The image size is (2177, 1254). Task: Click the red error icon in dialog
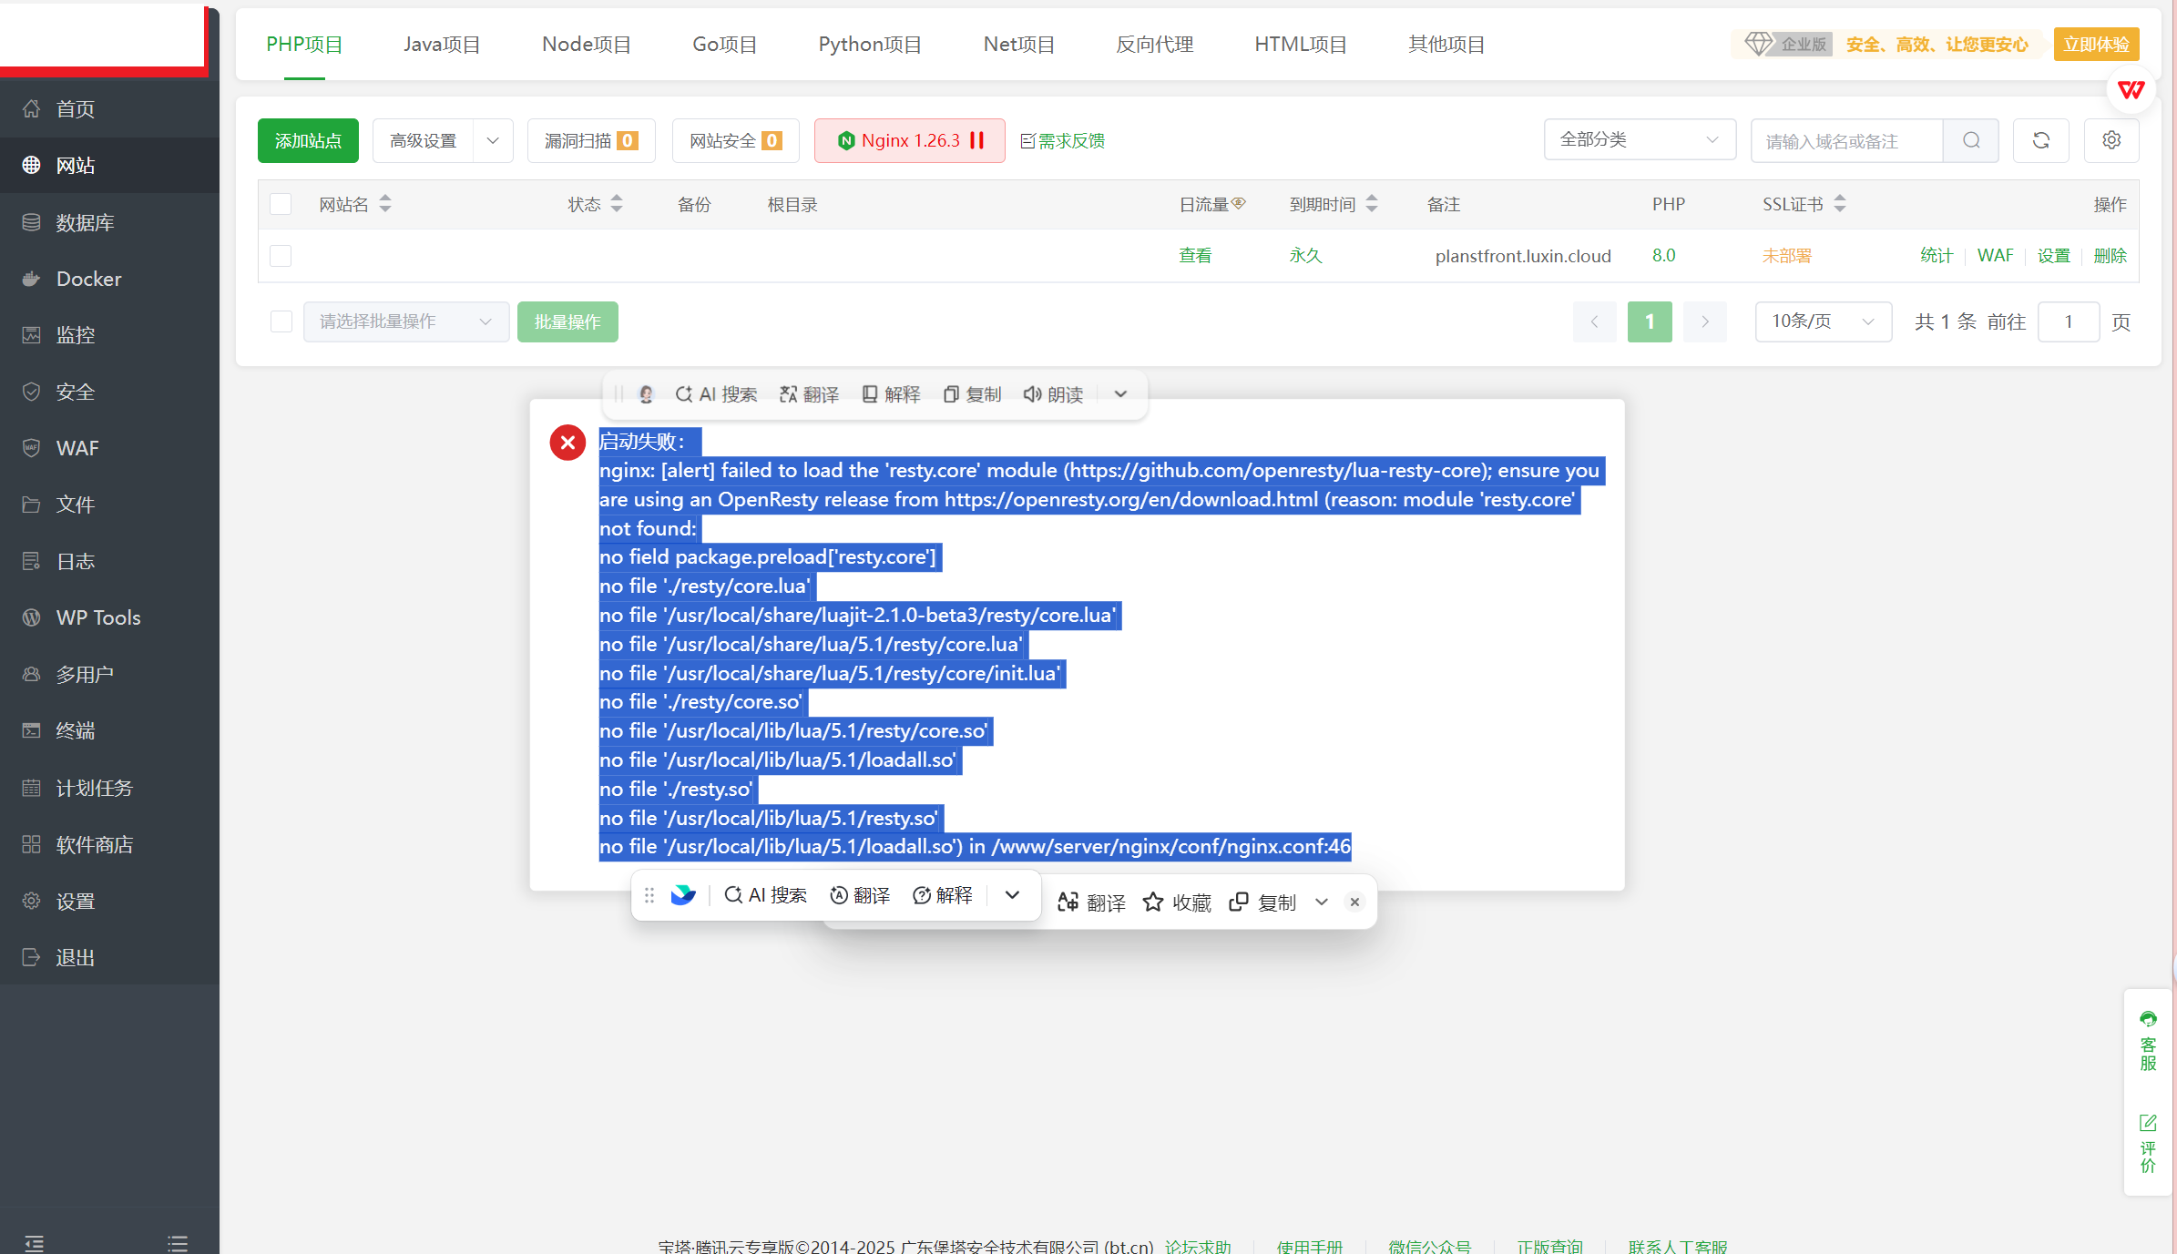pos(567,443)
